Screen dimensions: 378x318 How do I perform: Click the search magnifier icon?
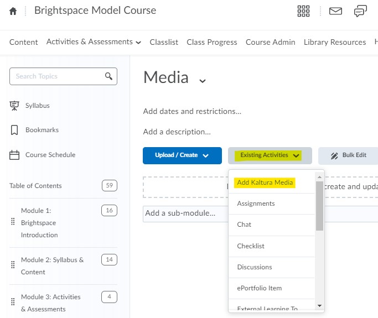pyautogui.click(x=109, y=76)
